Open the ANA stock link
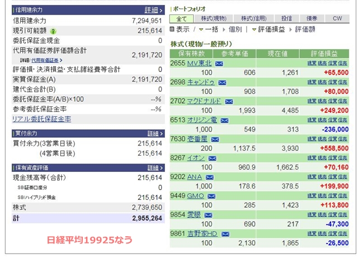 [x=195, y=176]
